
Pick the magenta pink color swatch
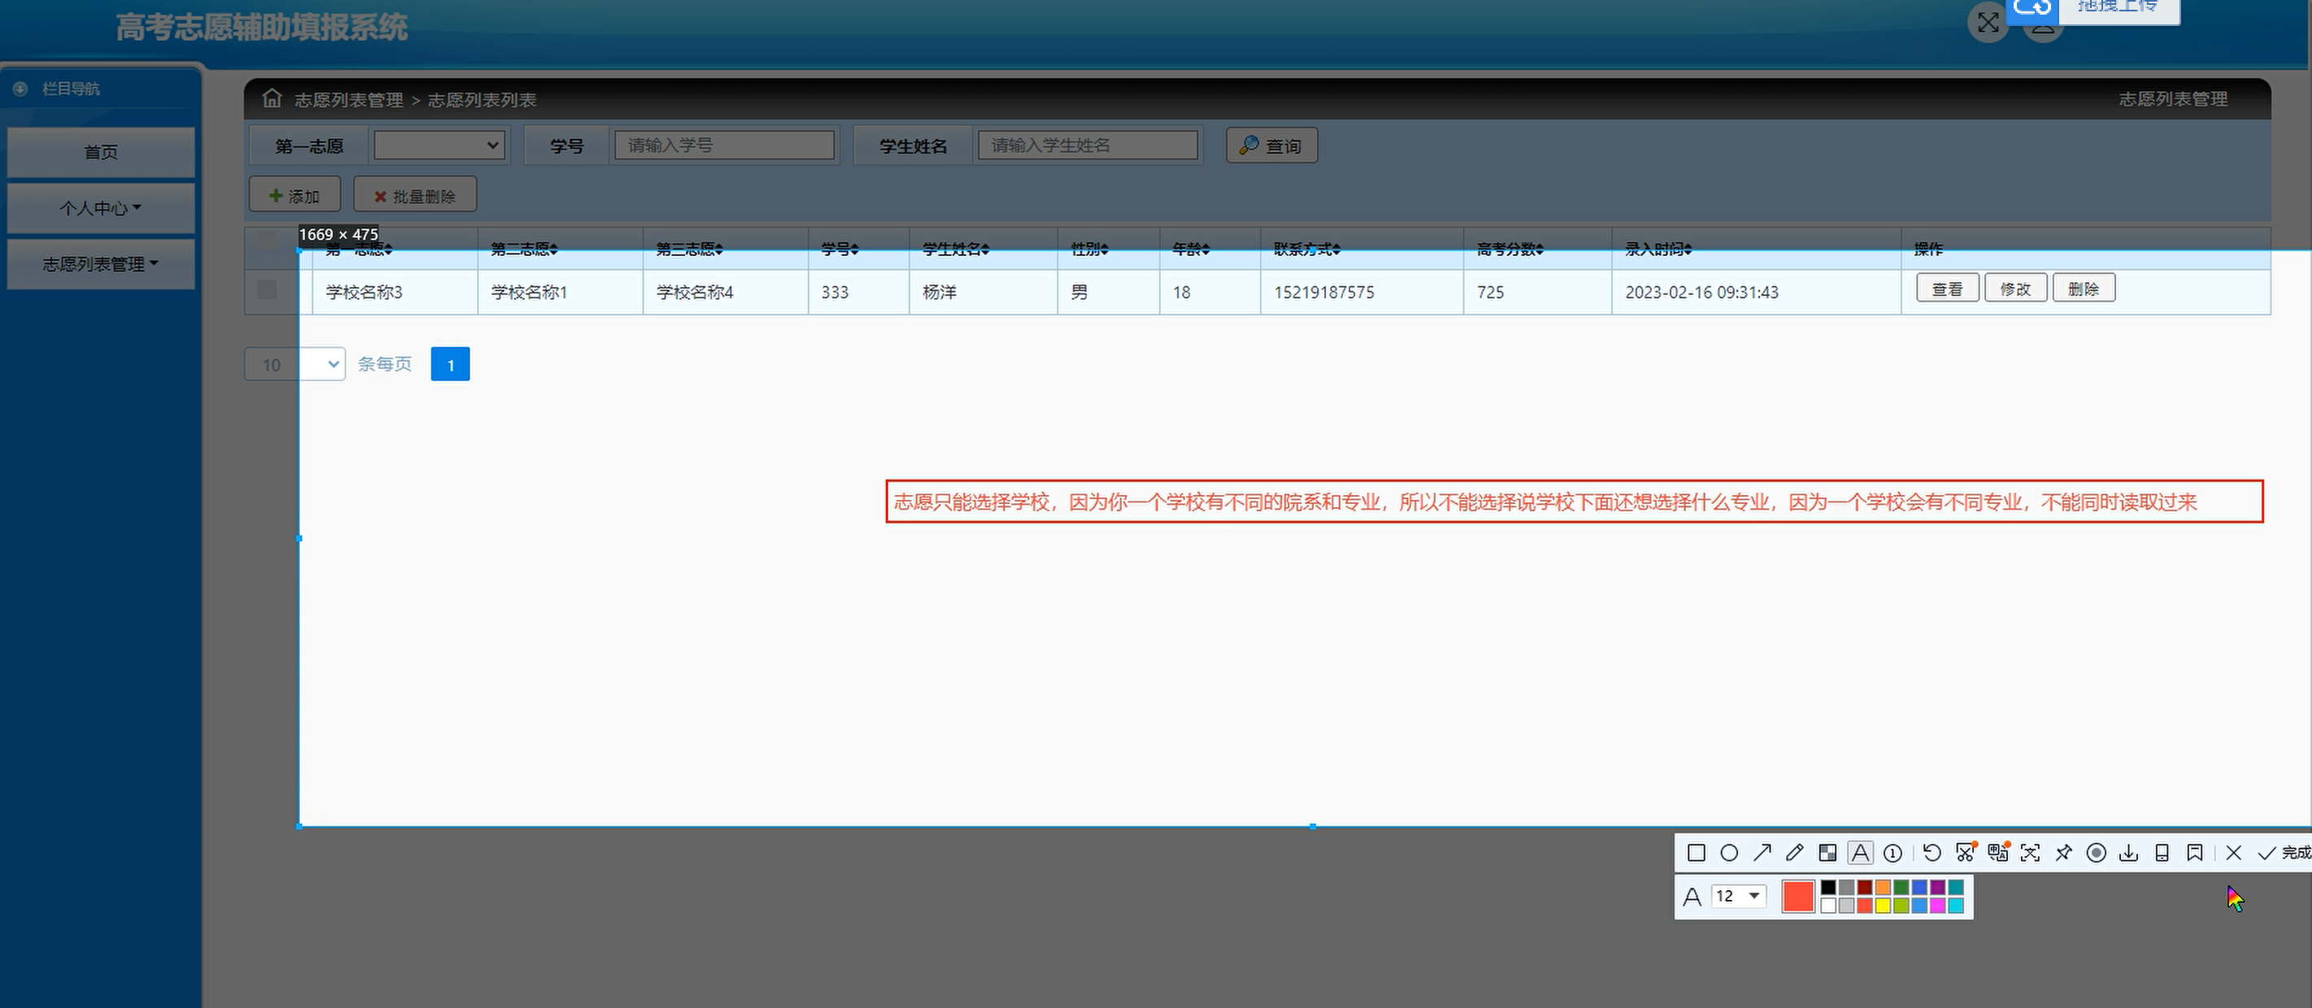click(1938, 906)
